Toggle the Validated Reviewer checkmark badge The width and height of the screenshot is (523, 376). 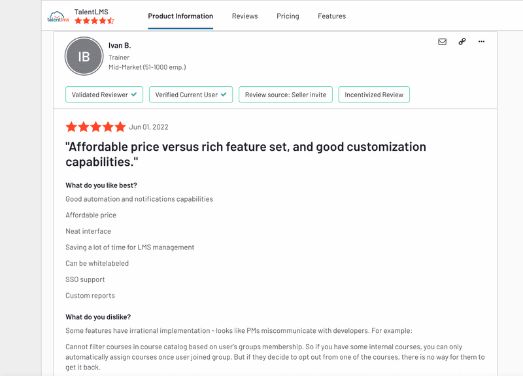click(x=103, y=94)
